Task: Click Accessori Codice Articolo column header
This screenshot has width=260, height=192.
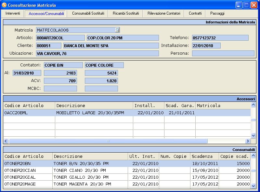Action: (29, 106)
